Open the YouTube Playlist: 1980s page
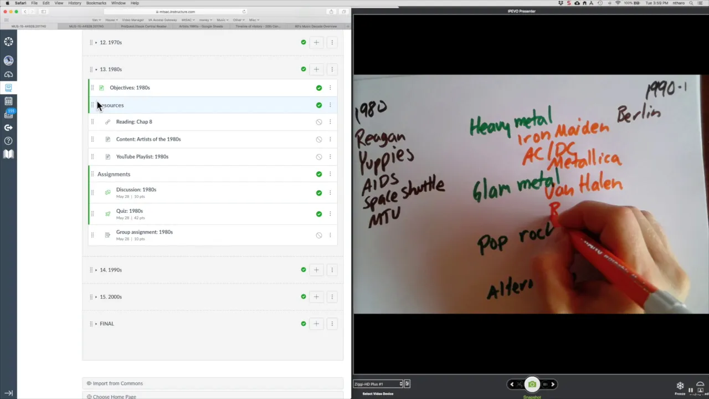 pos(142,156)
